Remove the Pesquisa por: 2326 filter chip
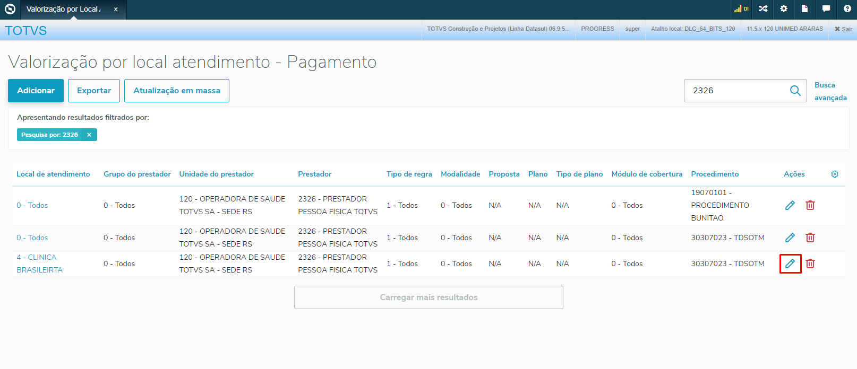The width and height of the screenshot is (857, 369). [x=89, y=135]
